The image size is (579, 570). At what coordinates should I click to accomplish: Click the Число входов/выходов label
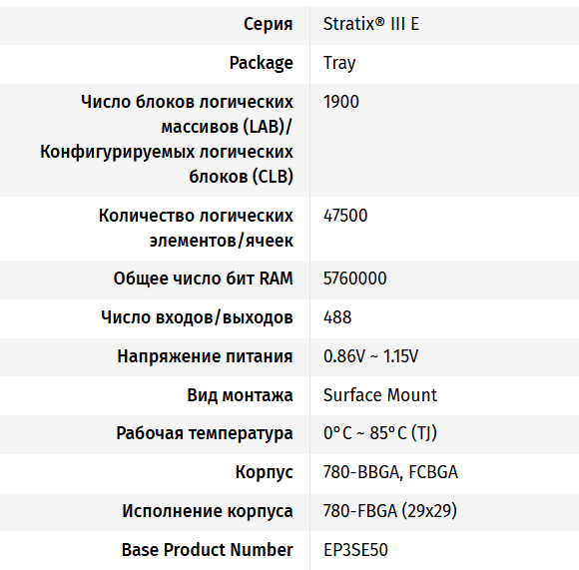197,317
